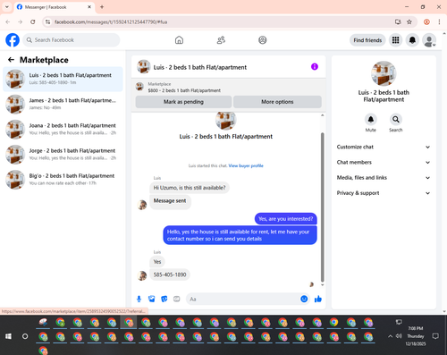Open the account profile avatar menu
Screen dimensions: 447x355
(x=429, y=40)
